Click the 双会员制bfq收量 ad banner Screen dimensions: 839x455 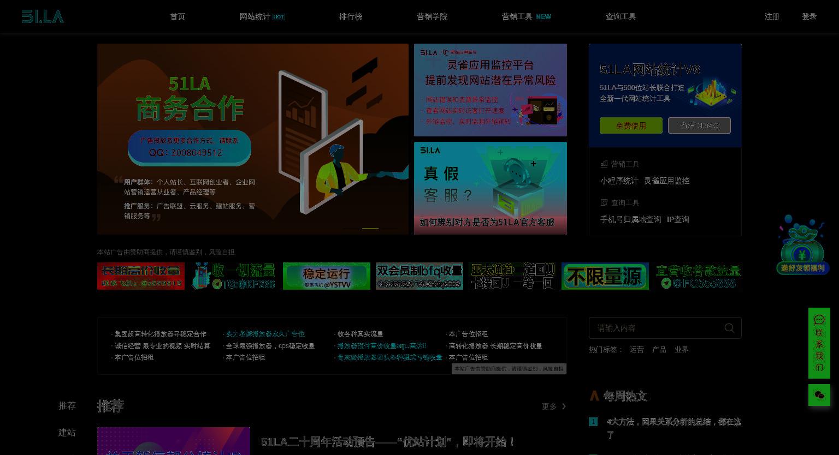[x=419, y=276]
